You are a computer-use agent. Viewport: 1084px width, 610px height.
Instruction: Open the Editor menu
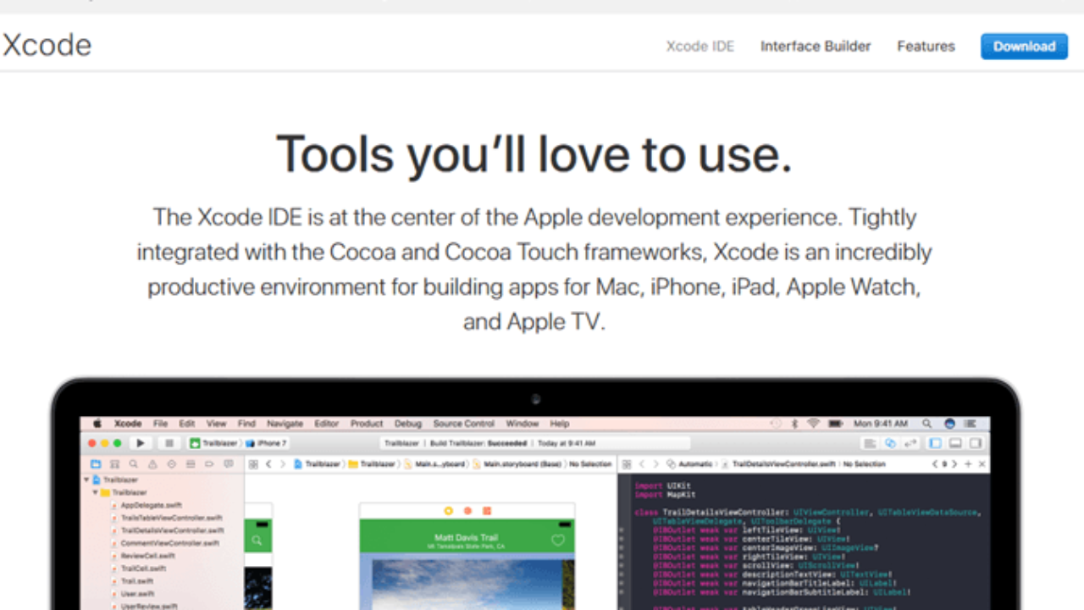click(326, 424)
